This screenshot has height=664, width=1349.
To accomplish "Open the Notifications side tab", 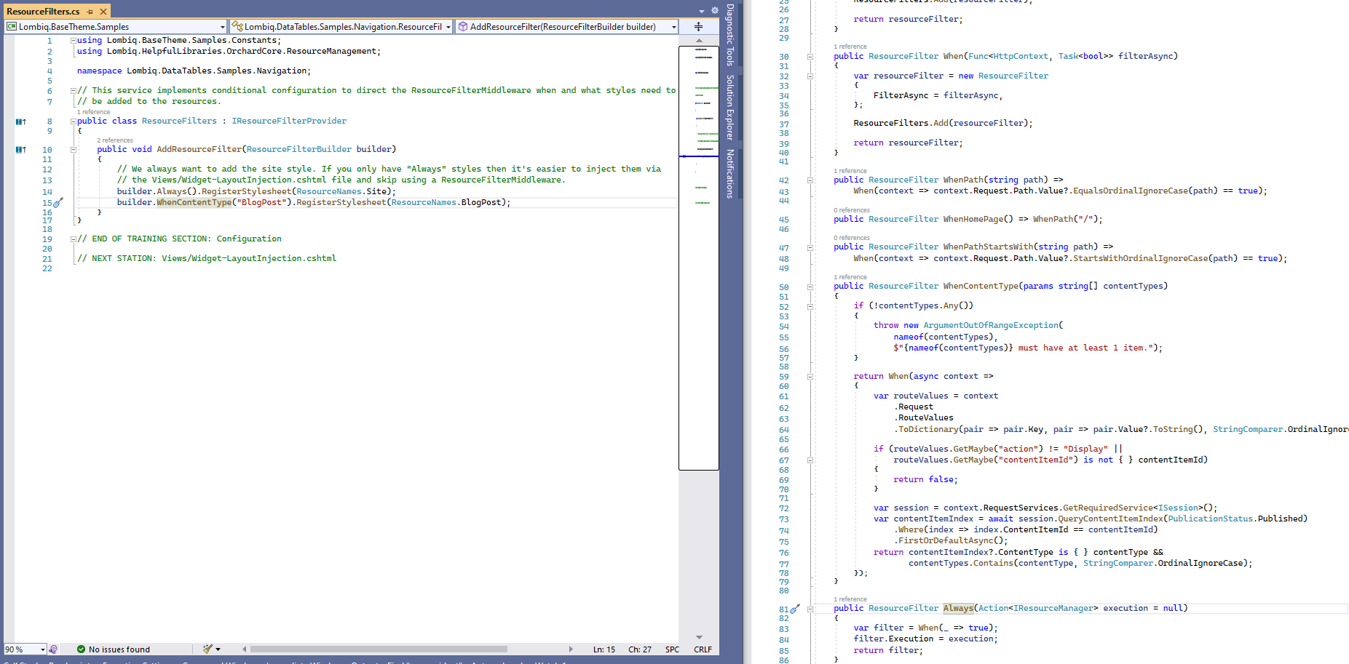I will (729, 174).
